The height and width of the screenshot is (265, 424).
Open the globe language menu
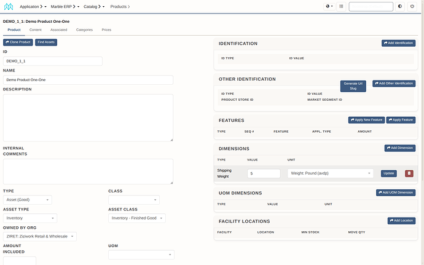tap(329, 7)
